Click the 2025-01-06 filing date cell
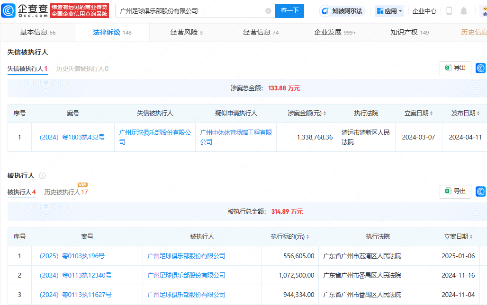Image resolution: width=487 pixels, height=305 pixels. click(458, 256)
